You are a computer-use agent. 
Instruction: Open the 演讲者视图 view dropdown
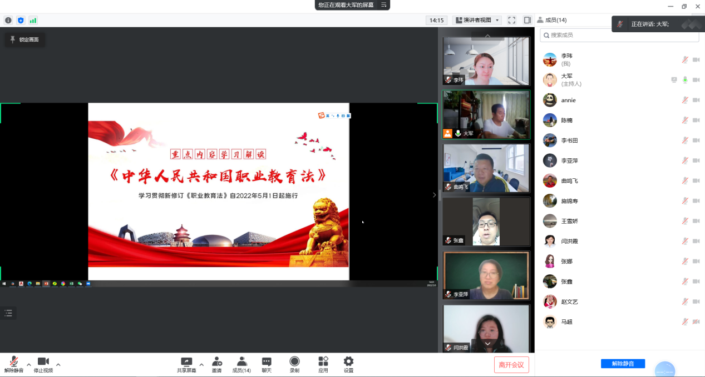coord(477,21)
